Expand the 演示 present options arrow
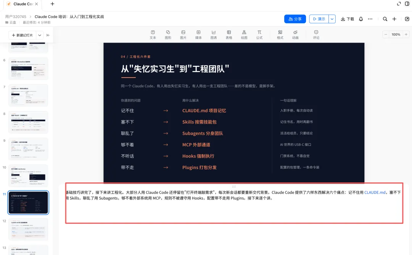The image size is (412, 255). pyautogui.click(x=332, y=19)
